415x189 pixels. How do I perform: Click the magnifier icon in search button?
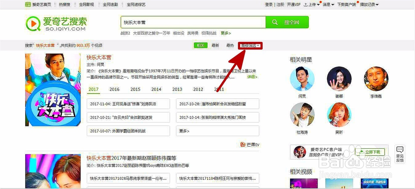275,22
